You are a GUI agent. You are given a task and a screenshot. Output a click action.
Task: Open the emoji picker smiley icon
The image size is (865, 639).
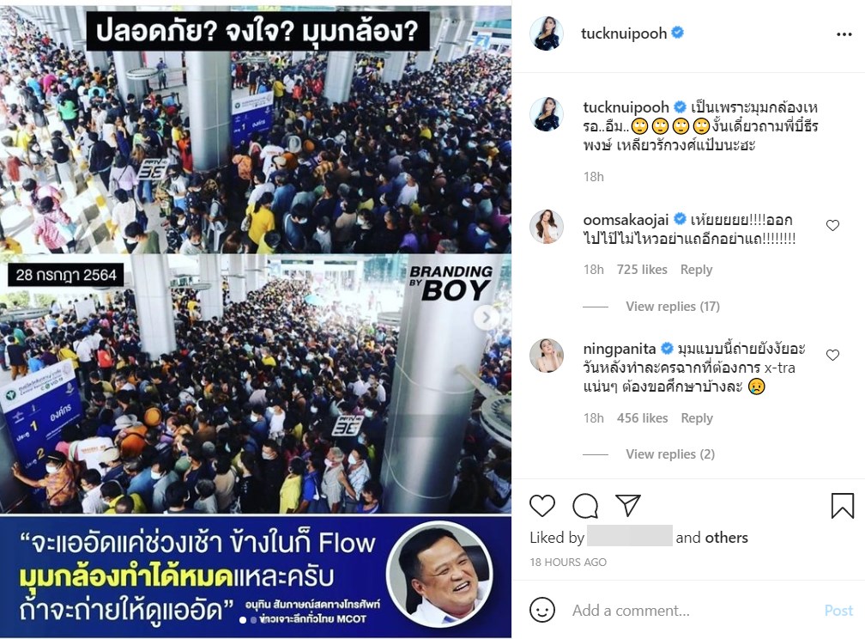[x=541, y=610]
